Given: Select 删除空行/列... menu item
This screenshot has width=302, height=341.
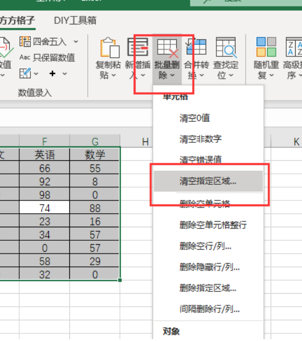Looking at the screenshot, I should [208, 246].
